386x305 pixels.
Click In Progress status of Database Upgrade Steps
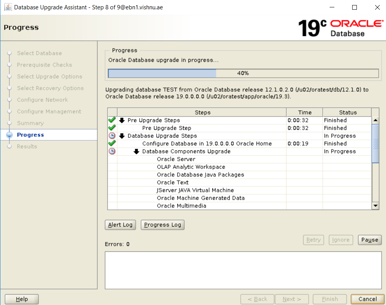tap(340, 136)
